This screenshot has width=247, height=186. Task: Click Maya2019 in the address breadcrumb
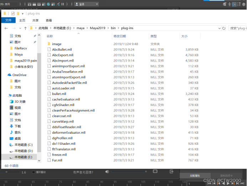click(98, 28)
